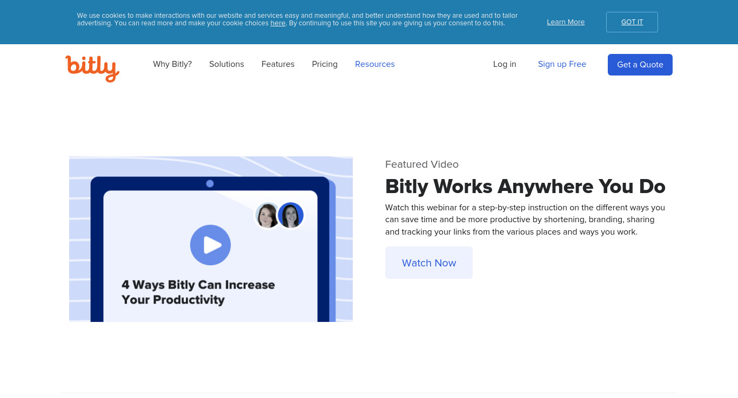Image resolution: width=738 pixels, height=398 pixels.
Task: Click Sign up Free
Action: point(562,64)
